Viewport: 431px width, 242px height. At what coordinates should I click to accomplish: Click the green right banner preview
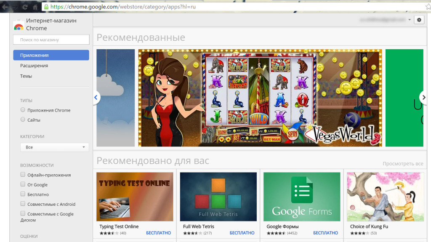point(404,98)
